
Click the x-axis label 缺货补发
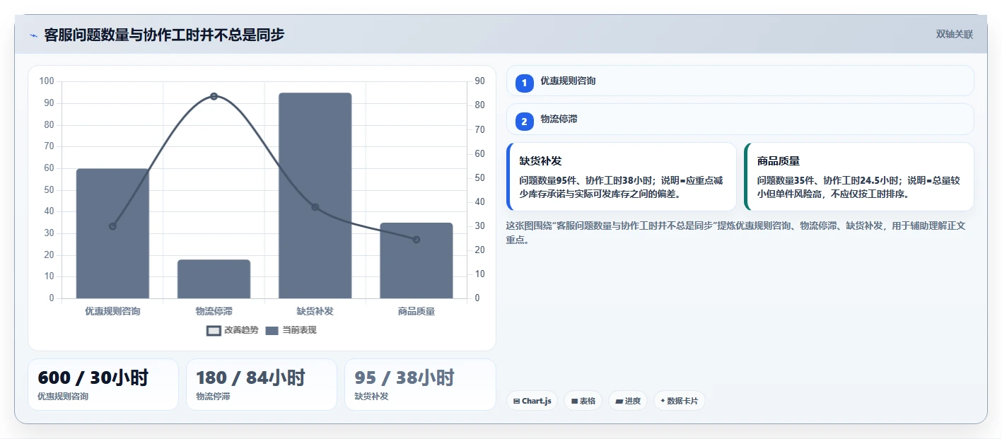coord(315,311)
